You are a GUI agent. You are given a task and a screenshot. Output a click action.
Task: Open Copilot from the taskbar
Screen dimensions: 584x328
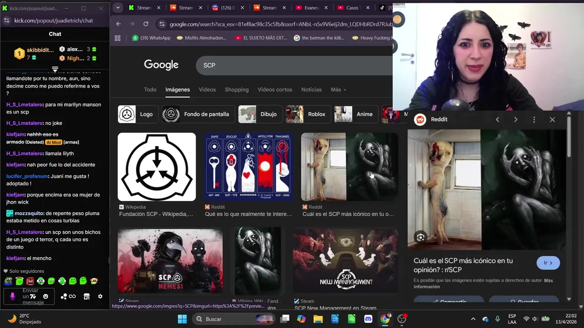(301, 319)
